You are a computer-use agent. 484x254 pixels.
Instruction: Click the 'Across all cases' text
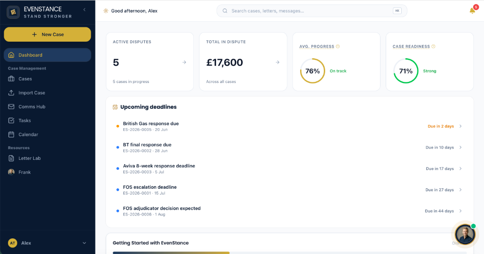pos(221,81)
